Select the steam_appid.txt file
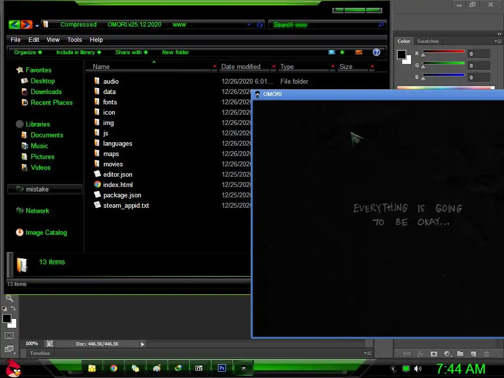 (126, 205)
